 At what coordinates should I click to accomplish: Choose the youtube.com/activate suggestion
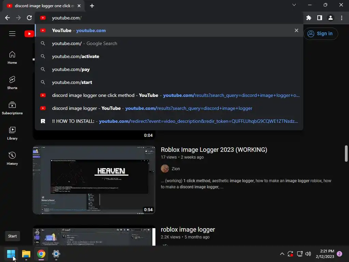[169, 56]
